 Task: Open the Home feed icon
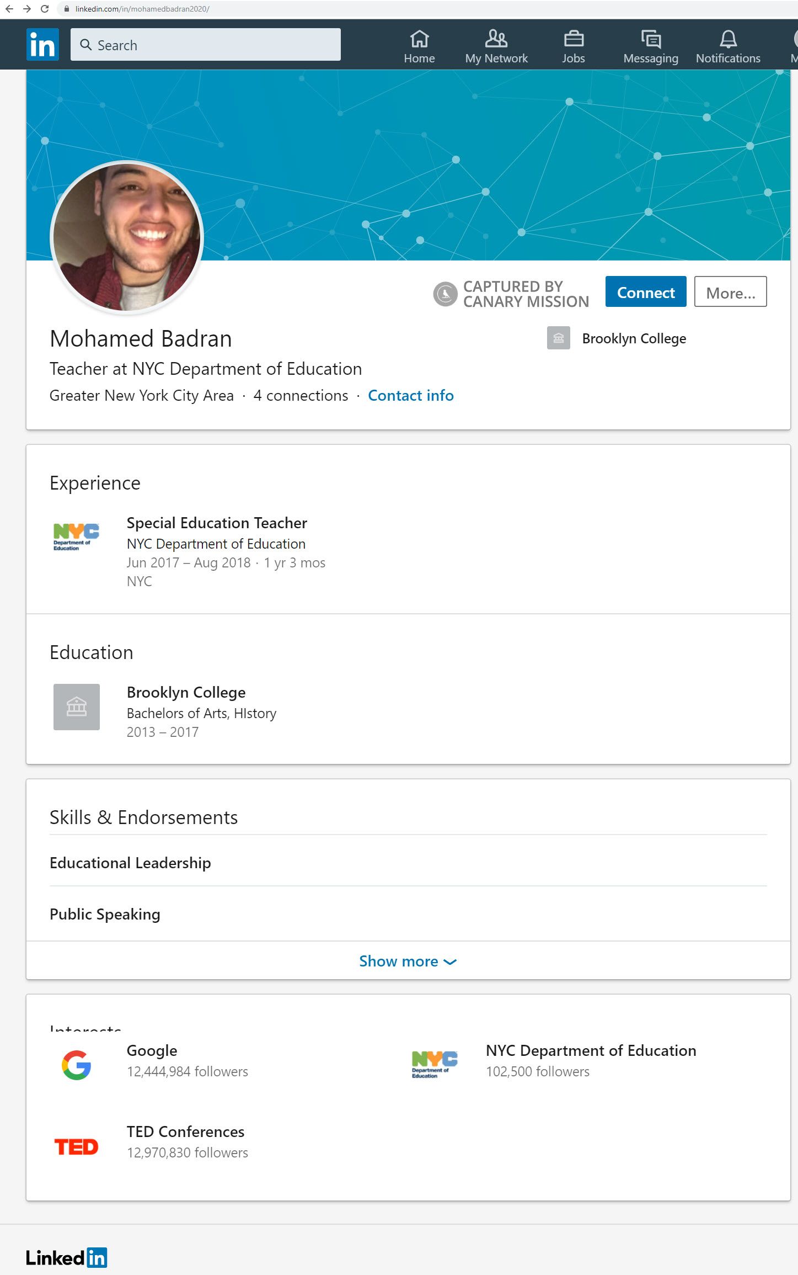click(419, 39)
